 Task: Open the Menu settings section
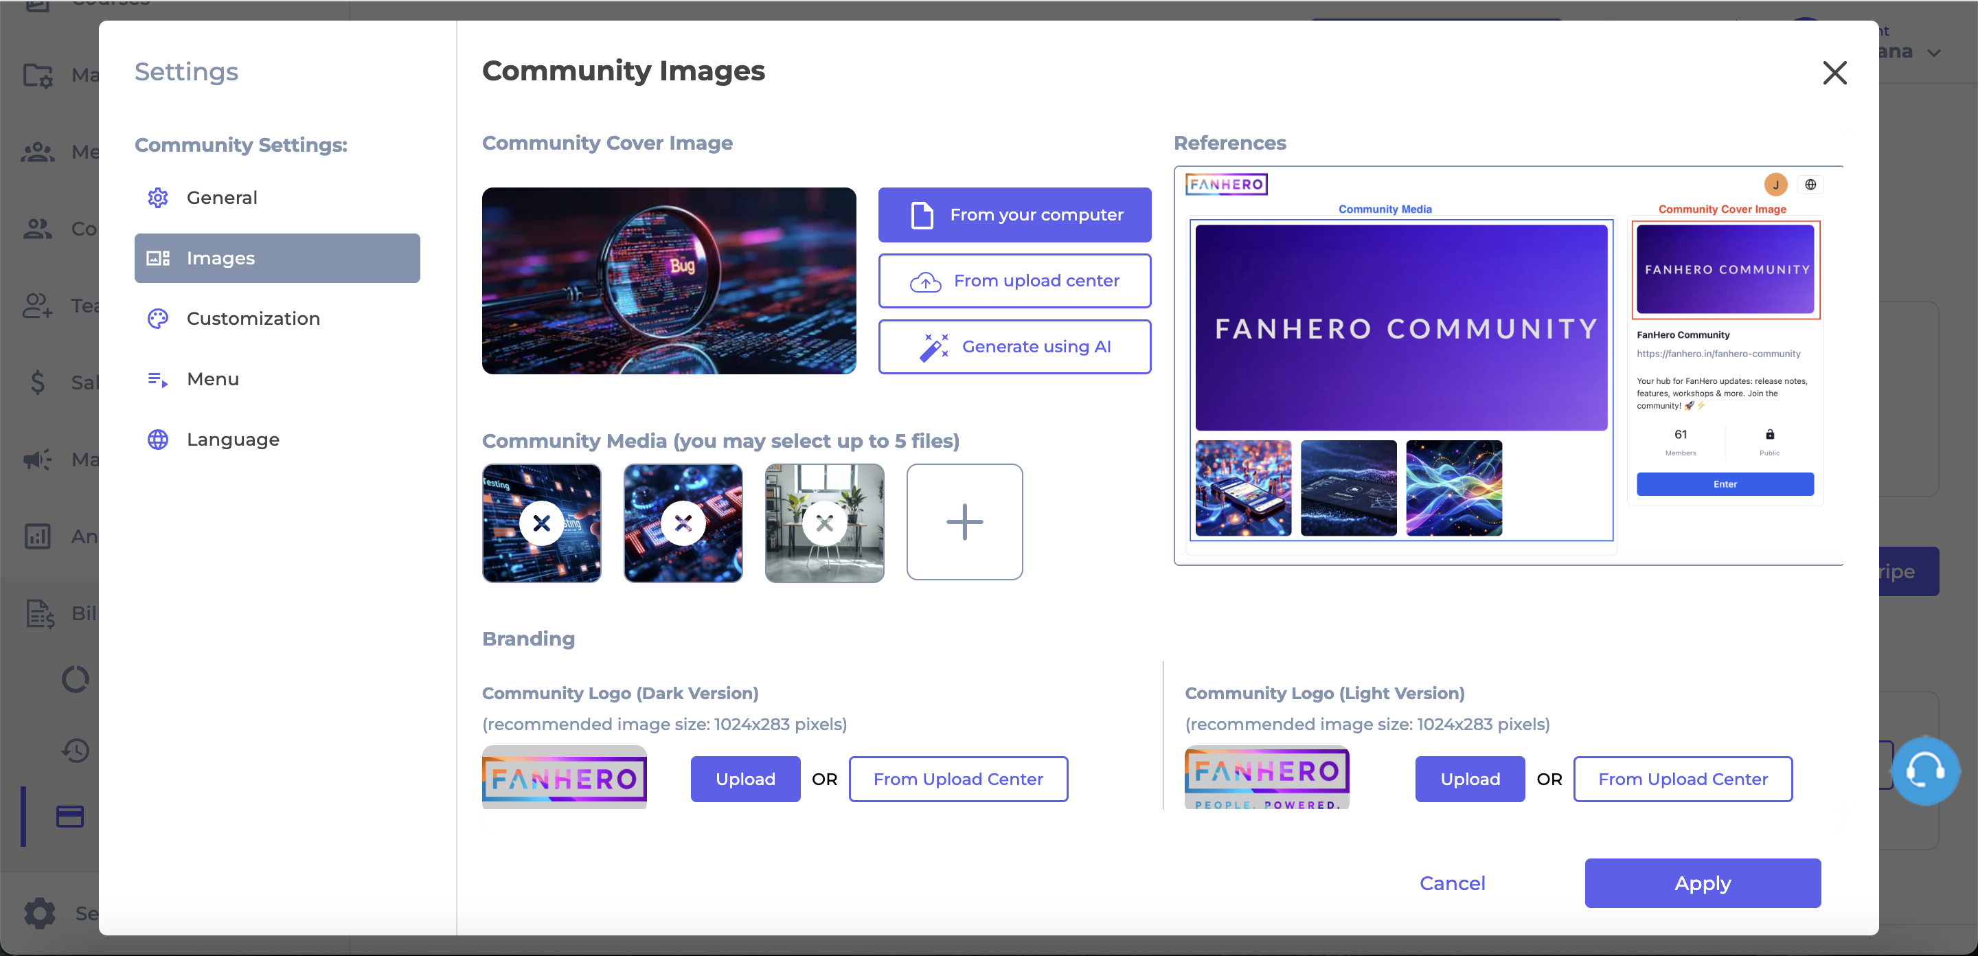coord(213,379)
